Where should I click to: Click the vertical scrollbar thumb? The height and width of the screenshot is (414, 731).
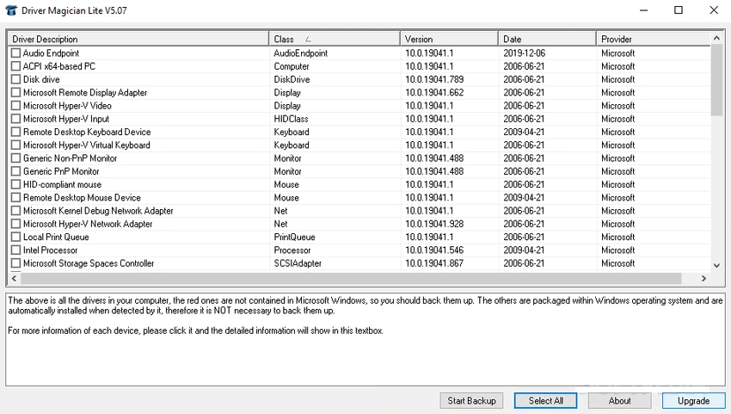[716, 80]
